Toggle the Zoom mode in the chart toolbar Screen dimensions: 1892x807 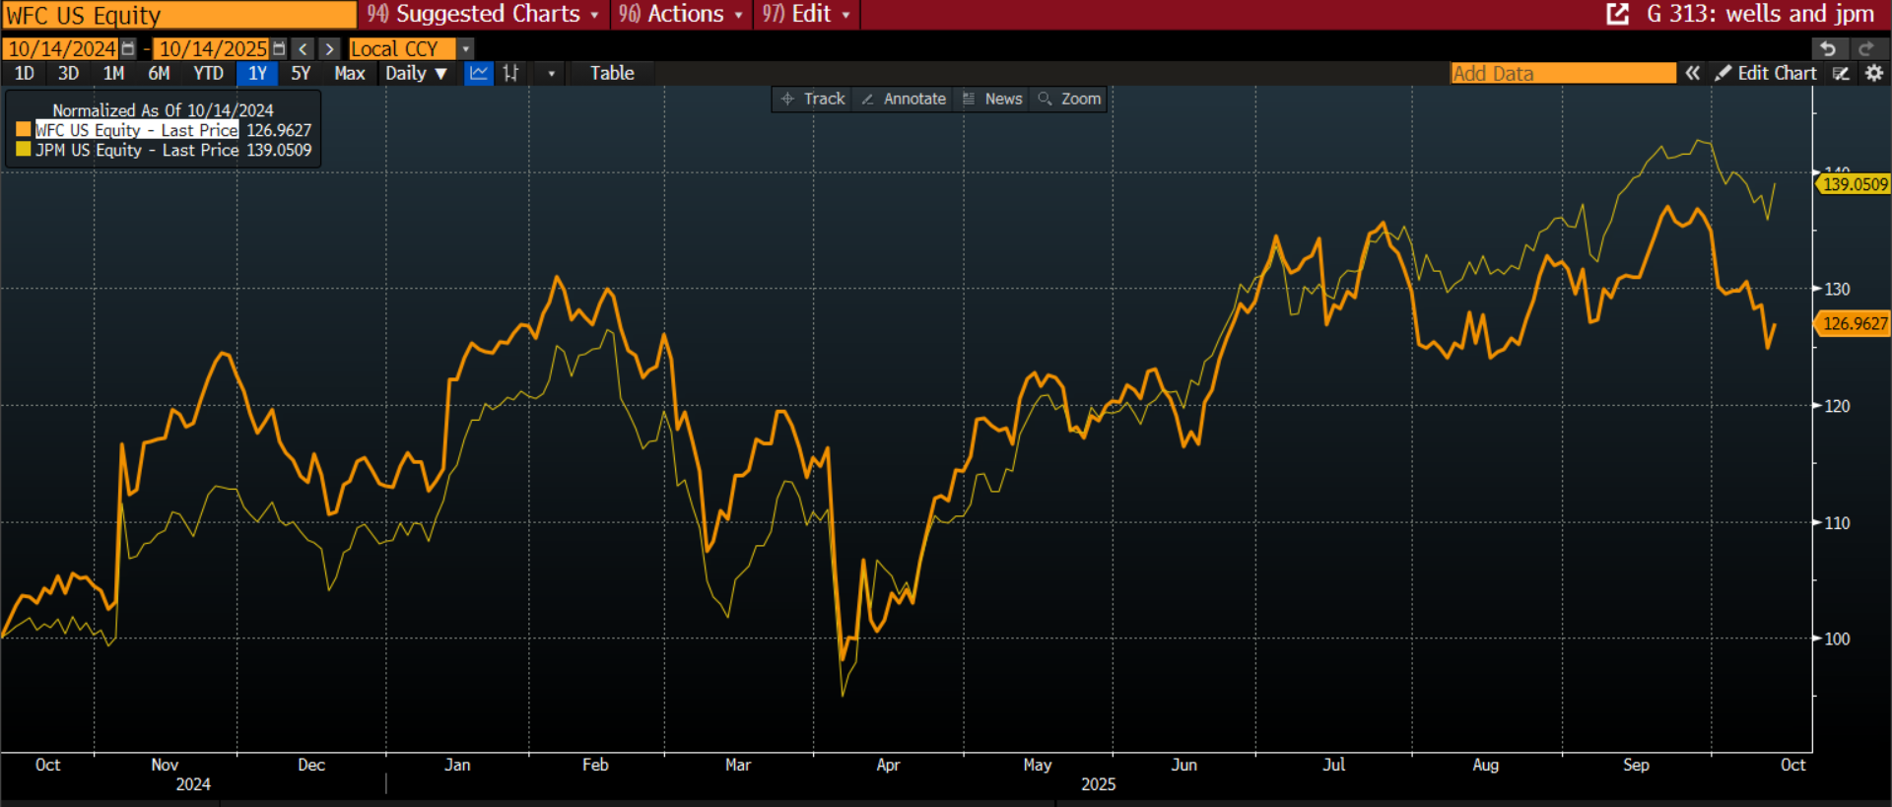coord(1069,99)
